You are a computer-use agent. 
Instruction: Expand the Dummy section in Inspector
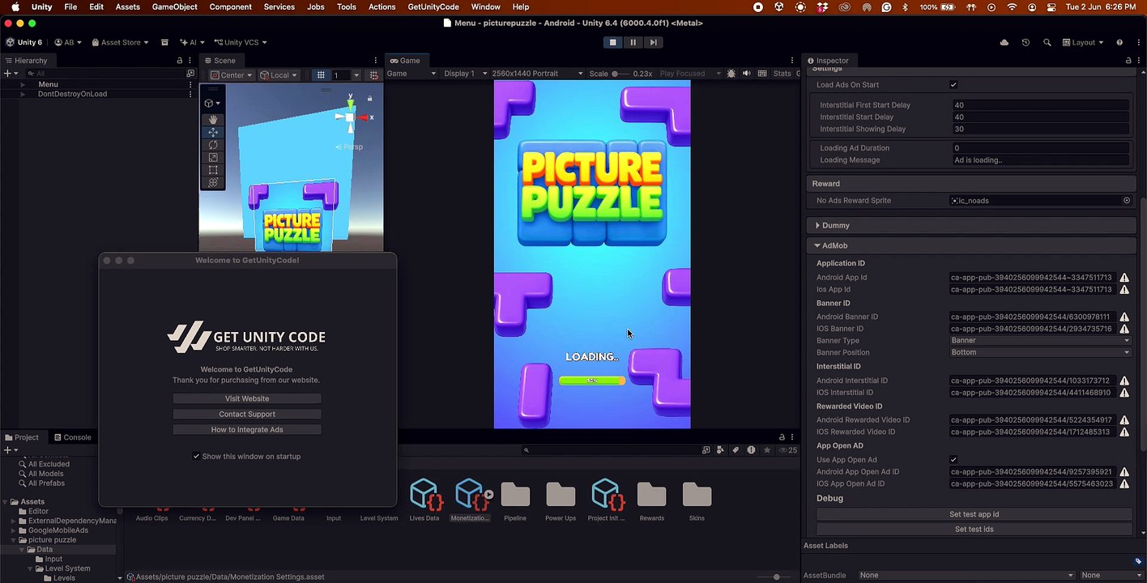point(817,225)
